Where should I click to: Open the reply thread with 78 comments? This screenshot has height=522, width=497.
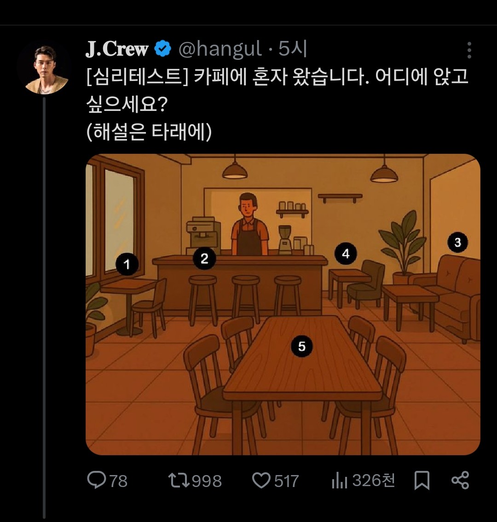(97, 481)
